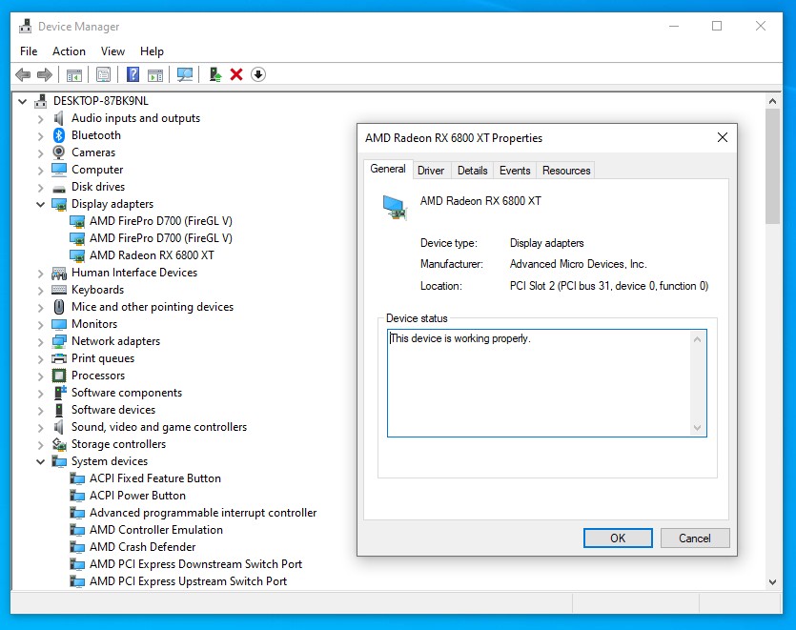The height and width of the screenshot is (630, 796).
Task: Open the View menu
Action: point(112,51)
